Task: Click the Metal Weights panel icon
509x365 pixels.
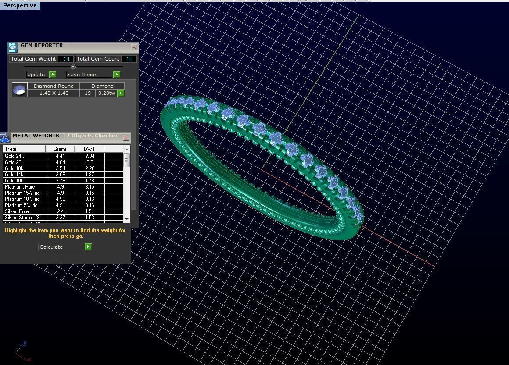Action: pyautogui.click(x=4, y=138)
